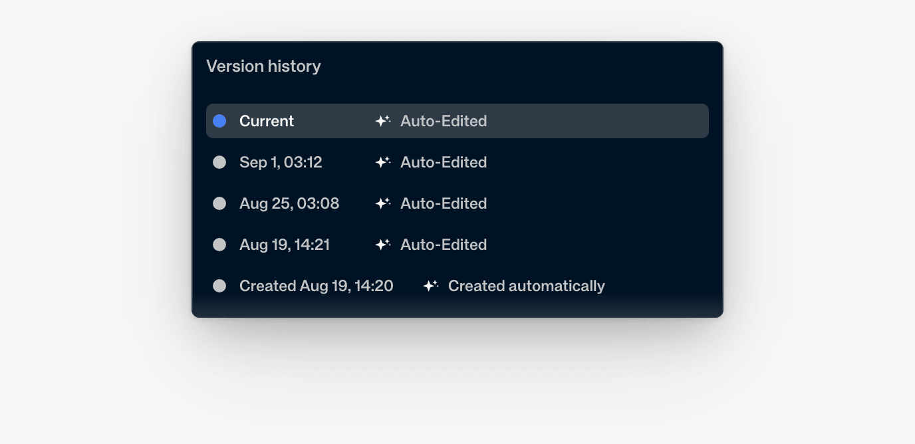This screenshot has height=444, width=915.
Task: Click sparkle icon in the Current row
Action: click(382, 121)
